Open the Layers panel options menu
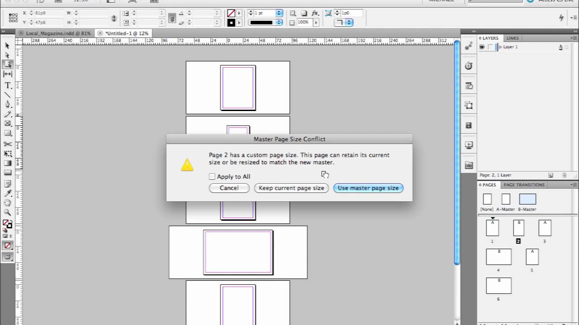Image resolution: width=579 pixels, height=325 pixels. coord(574,38)
